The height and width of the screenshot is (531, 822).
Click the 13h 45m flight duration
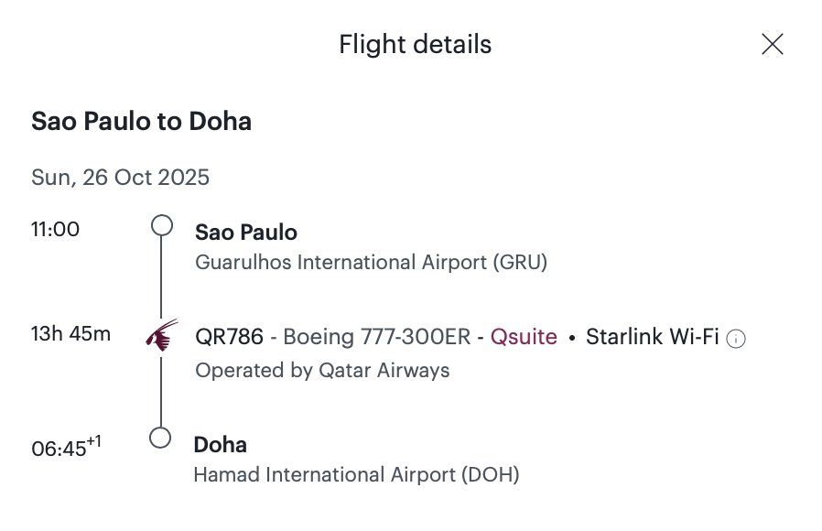click(70, 333)
